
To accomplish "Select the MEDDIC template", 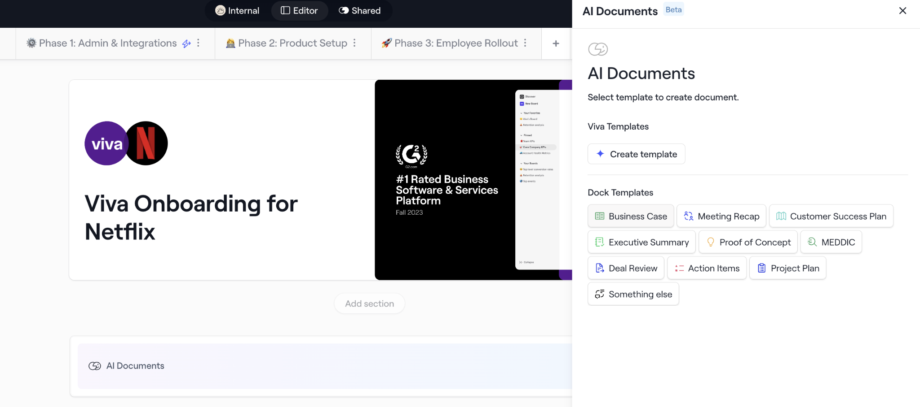I will (x=831, y=242).
